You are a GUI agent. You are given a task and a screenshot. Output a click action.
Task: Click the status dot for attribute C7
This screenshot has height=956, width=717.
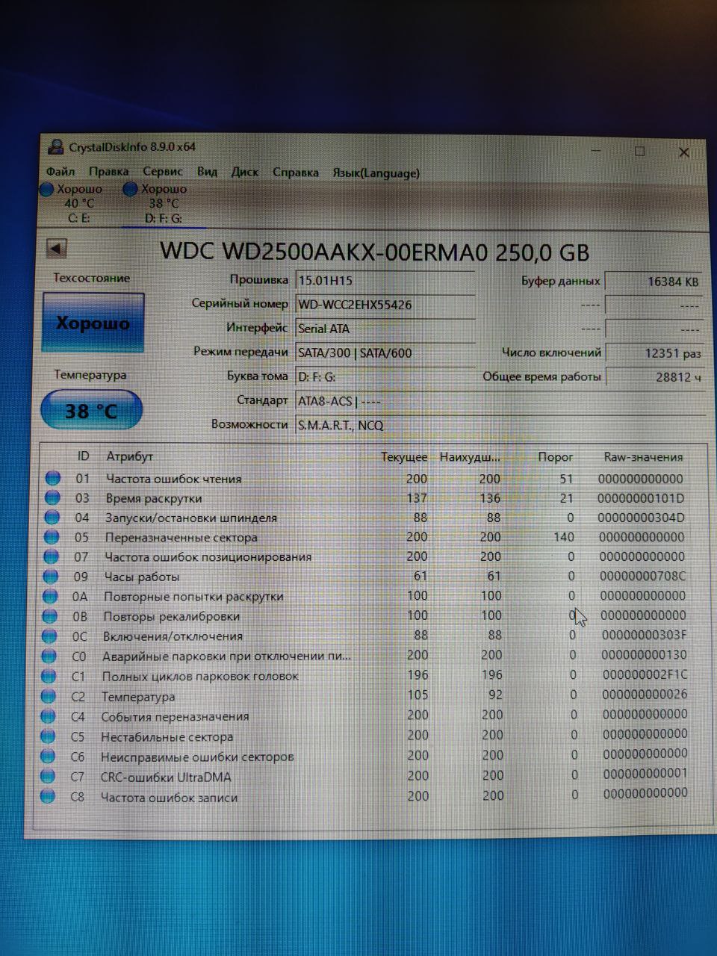(48, 777)
